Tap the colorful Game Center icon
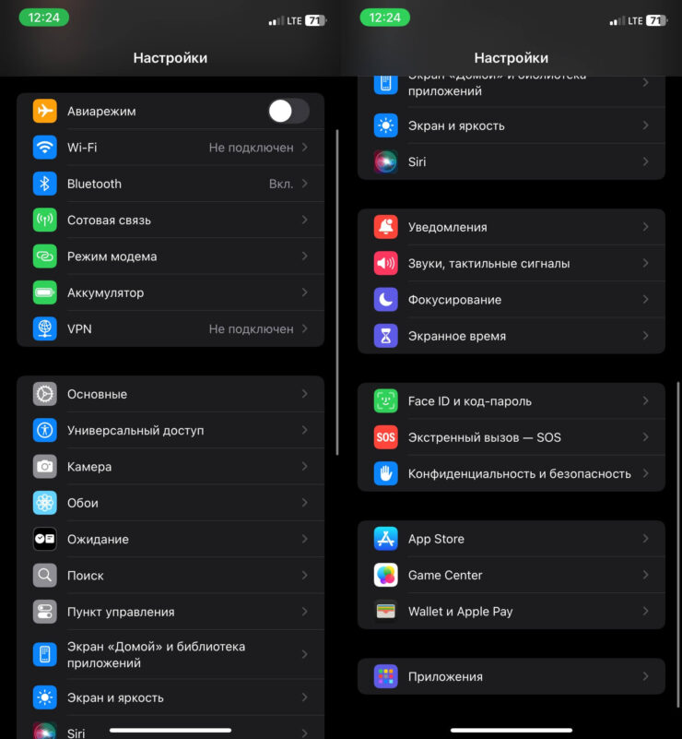Image resolution: width=682 pixels, height=739 pixels. [x=385, y=575]
